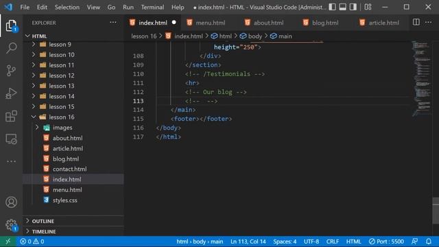Click feedback icon in status bar
Image resolution: width=439 pixels, height=247 pixels.
click(x=414, y=242)
